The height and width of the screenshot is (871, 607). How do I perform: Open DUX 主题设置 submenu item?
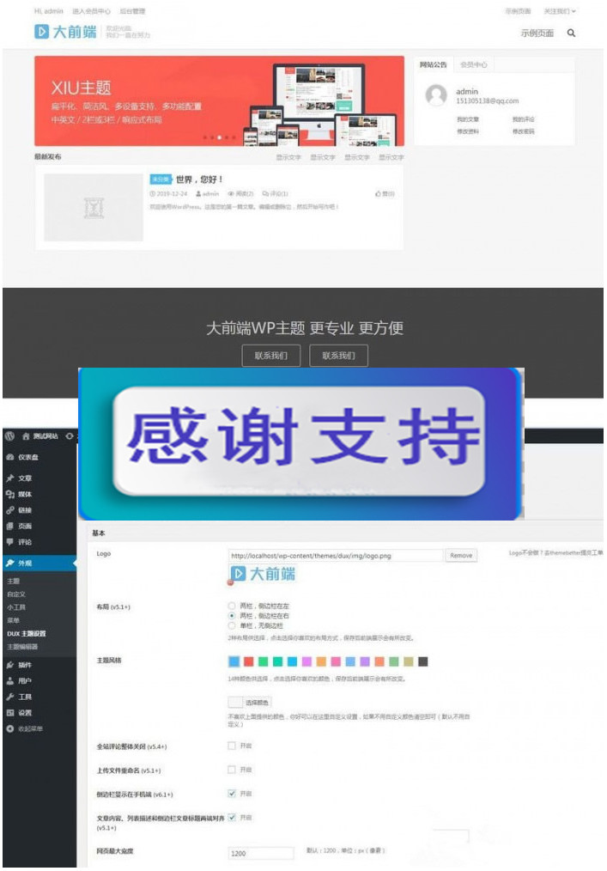click(26, 634)
